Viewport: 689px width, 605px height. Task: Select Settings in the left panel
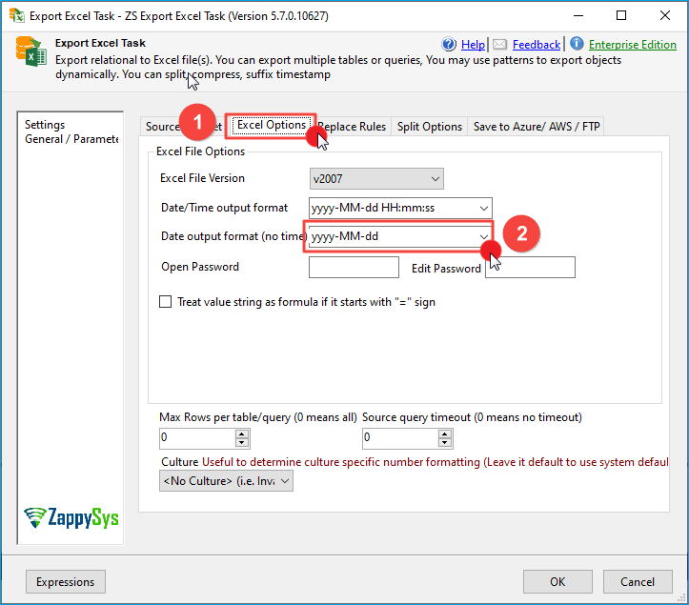[45, 125]
